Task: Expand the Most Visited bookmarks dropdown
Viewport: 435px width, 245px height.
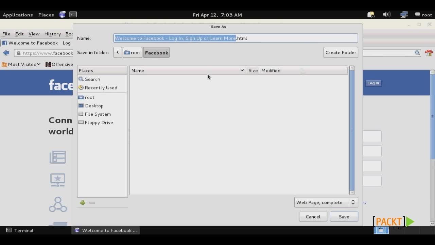Action: click(21, 64)
